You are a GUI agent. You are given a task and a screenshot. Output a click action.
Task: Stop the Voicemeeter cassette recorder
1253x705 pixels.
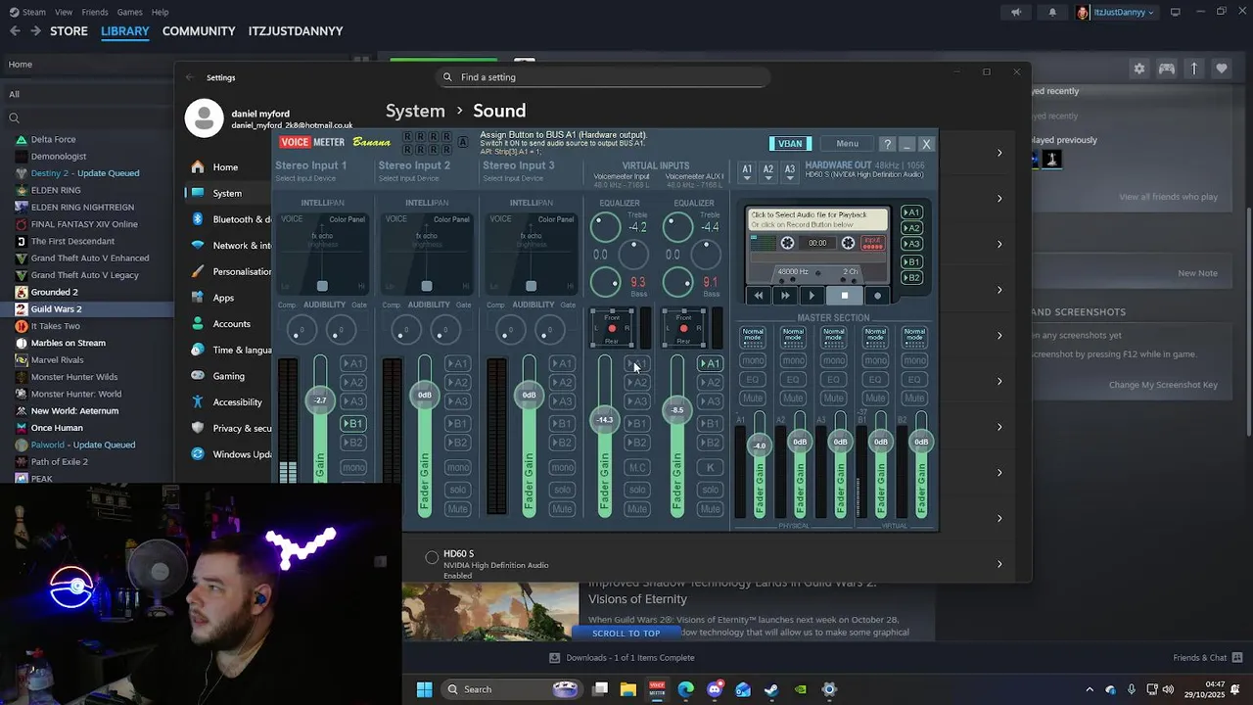click(x=844, y=295)
